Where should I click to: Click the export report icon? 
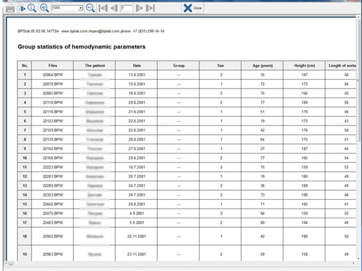(22, 8)
